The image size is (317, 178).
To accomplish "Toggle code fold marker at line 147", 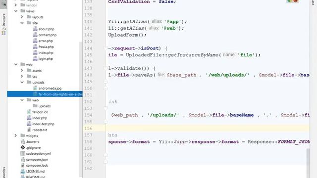I will [x=106, y=68].
